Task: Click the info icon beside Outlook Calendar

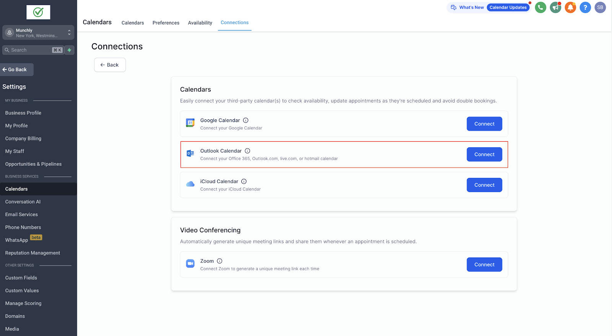Action: (247, 151)
